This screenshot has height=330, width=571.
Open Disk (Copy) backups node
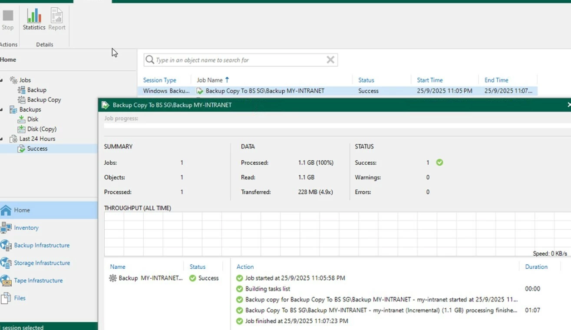pos(42,129)
